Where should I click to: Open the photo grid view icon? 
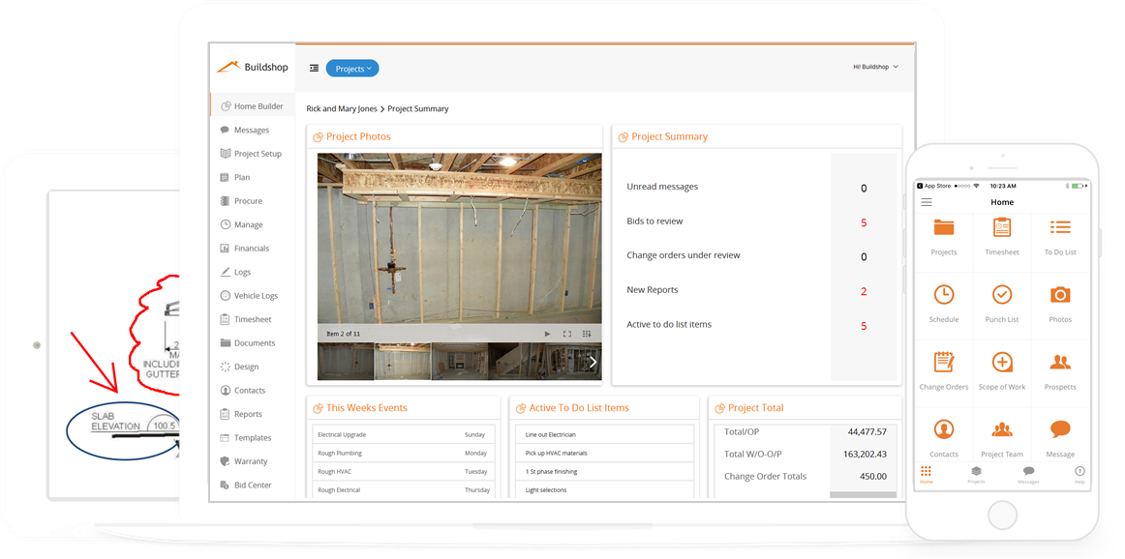point(586,333)
